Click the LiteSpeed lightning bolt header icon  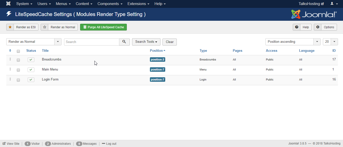coord(9,14)
